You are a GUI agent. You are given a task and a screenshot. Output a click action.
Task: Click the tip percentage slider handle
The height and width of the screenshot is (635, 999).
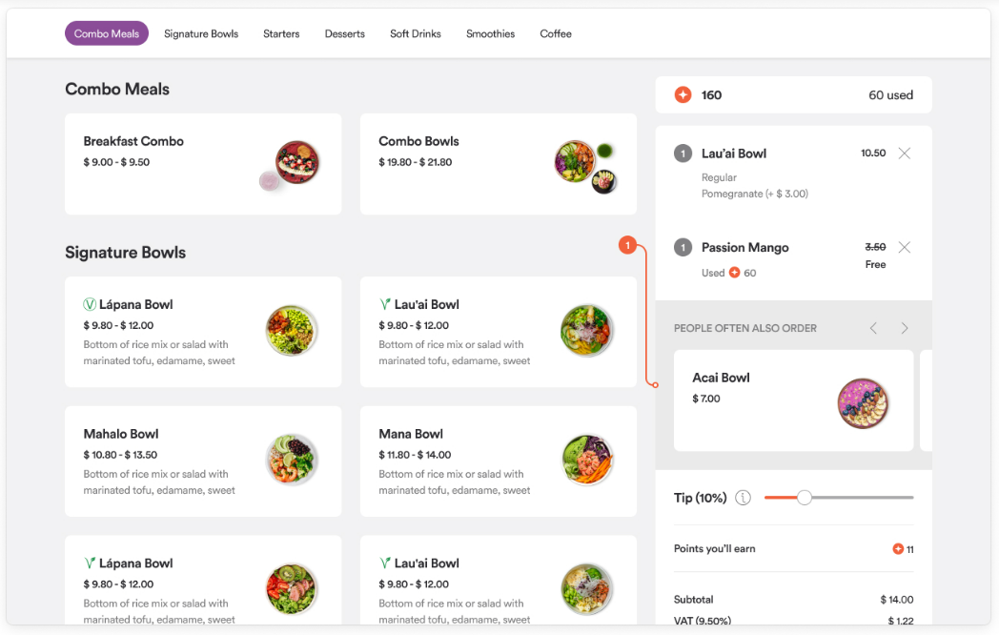click(804, 498)
